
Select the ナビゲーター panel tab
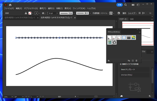point(123,19)
